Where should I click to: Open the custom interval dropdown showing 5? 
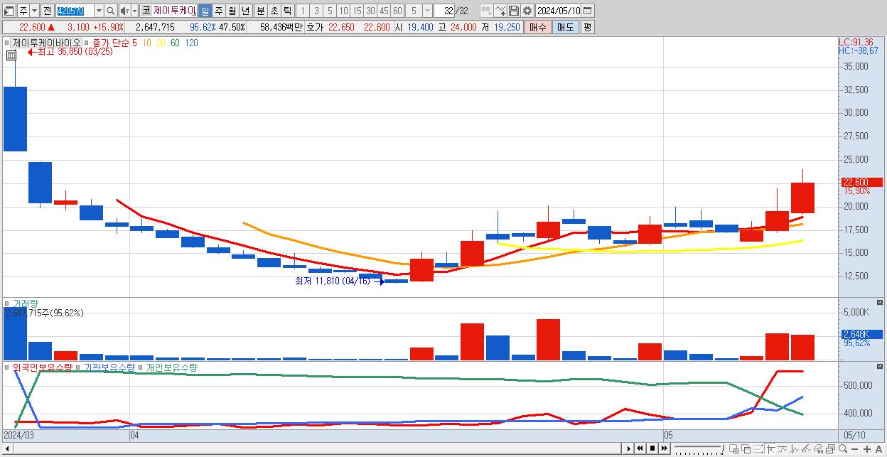[x=426, y=11]
